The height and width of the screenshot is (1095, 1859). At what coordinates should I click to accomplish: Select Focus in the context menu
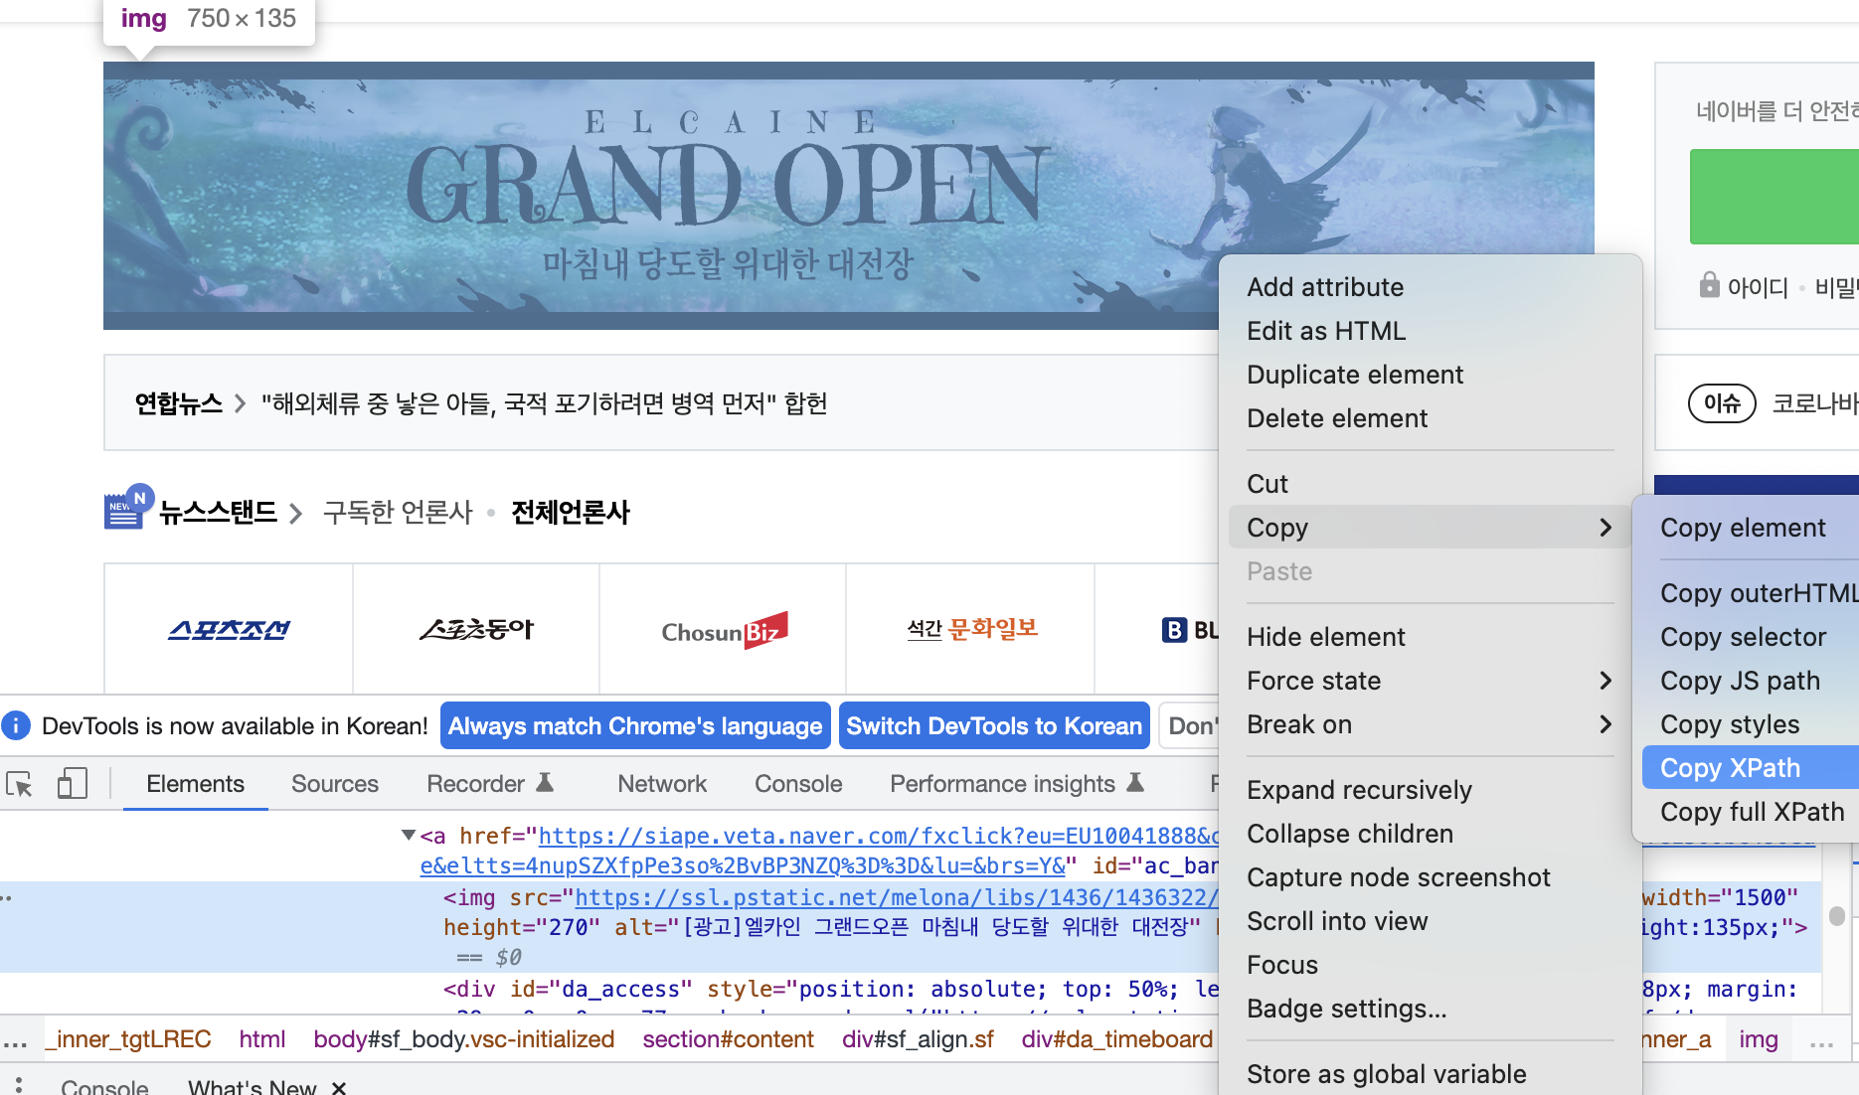coord(1430,964)
